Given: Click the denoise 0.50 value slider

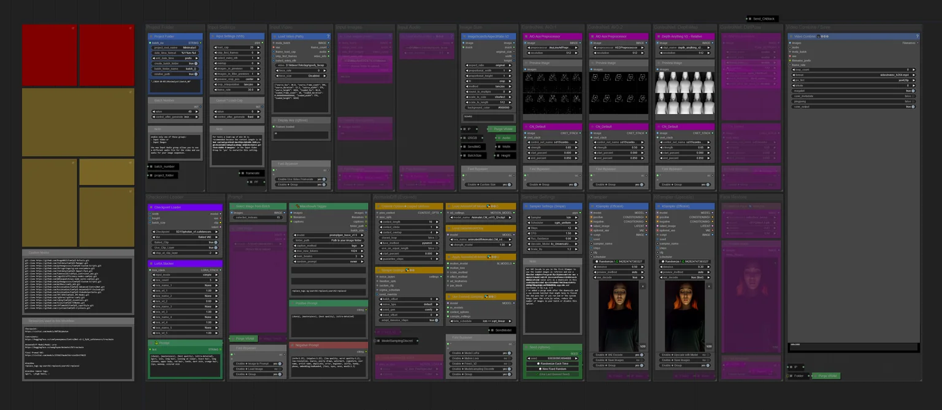Looking at the screenshot, I should pos(618,267).
